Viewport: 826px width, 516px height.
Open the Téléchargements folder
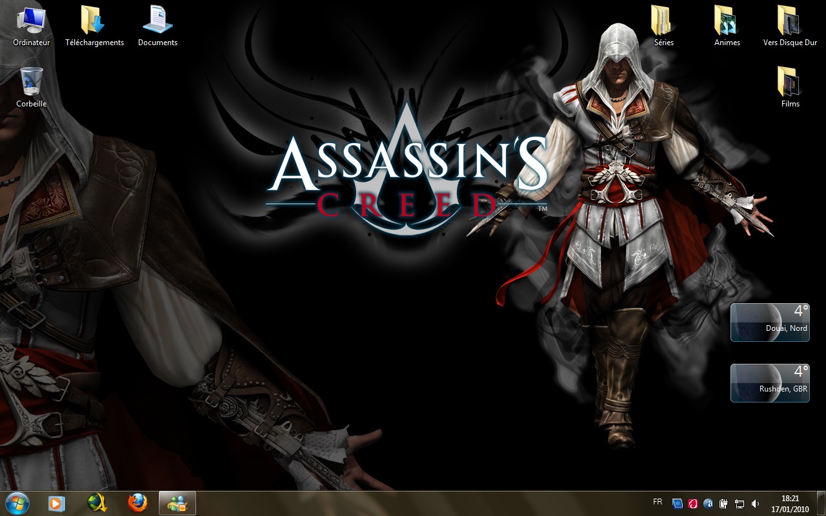point(94,26)
